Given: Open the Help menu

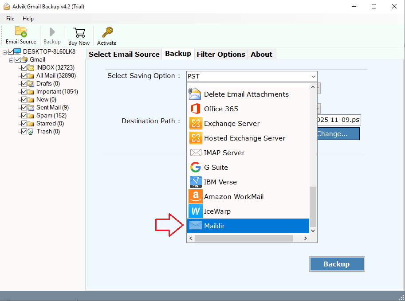Looking at the screenshot, I should (x=28, y=19).
